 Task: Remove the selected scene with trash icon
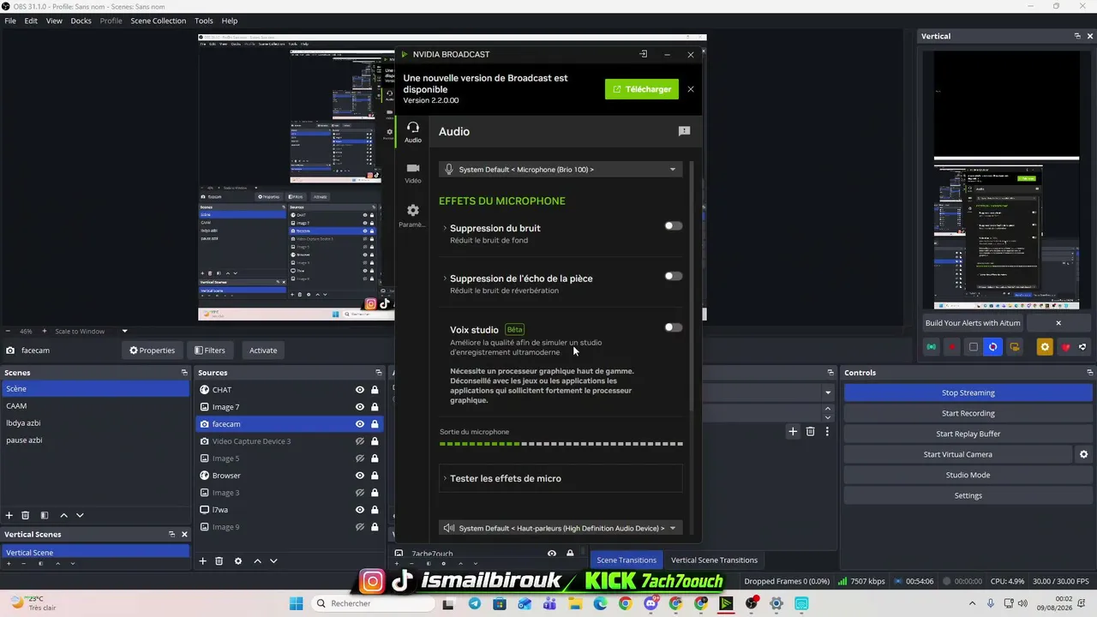coord(26,515)
